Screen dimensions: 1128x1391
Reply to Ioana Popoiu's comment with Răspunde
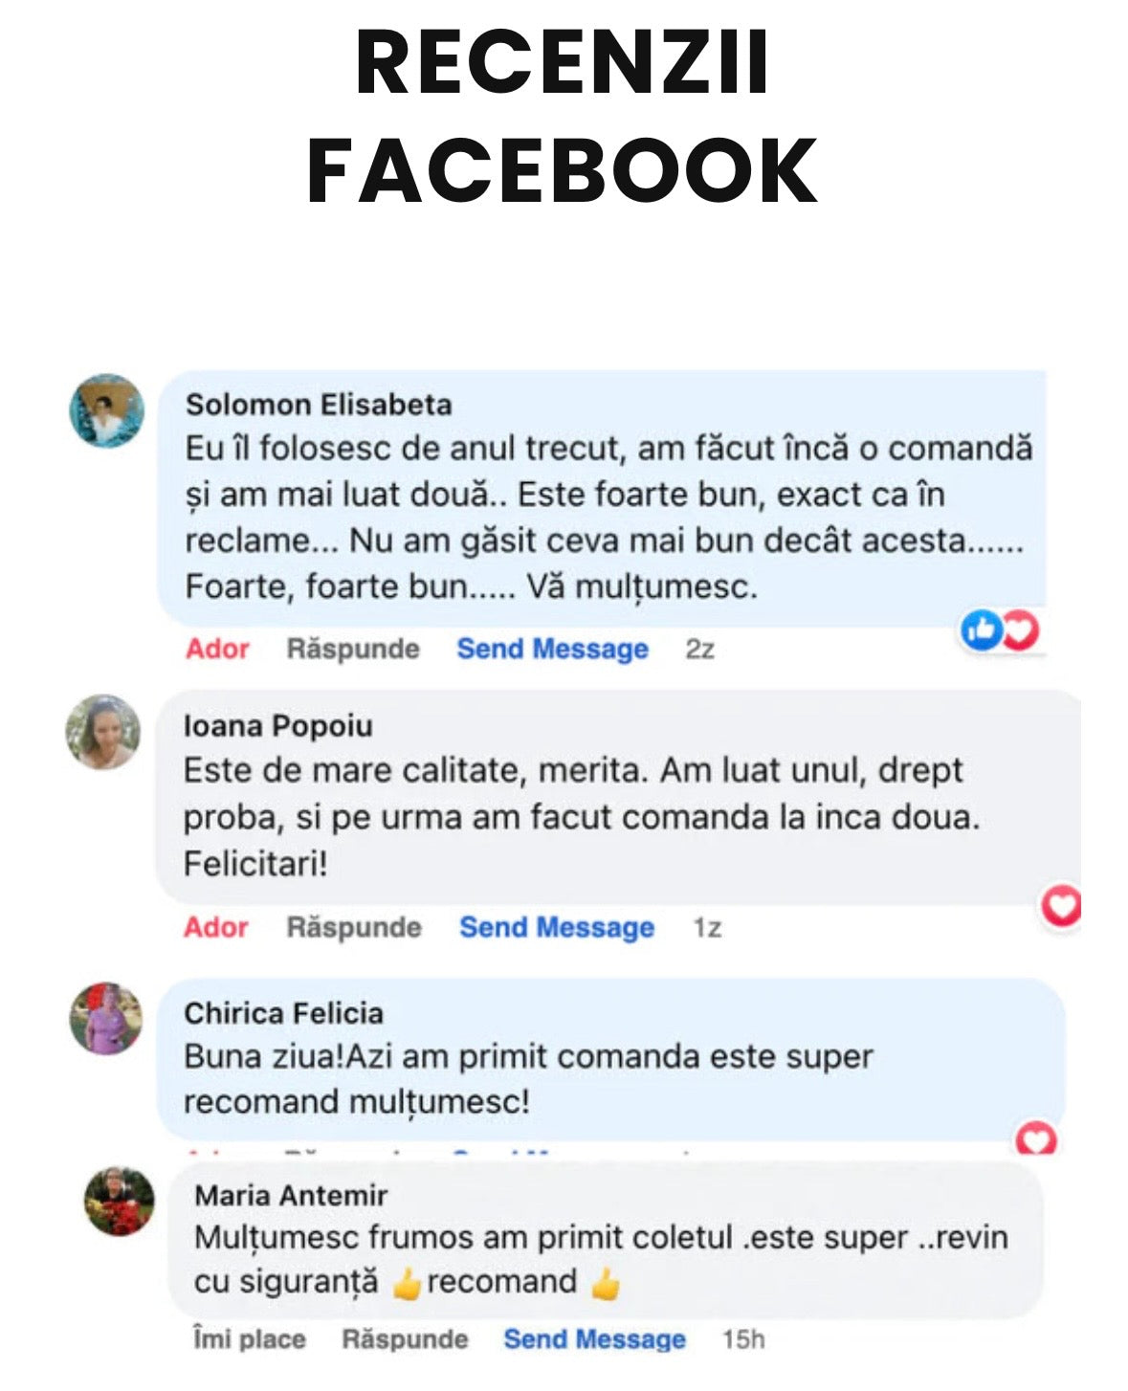[354, 927]
